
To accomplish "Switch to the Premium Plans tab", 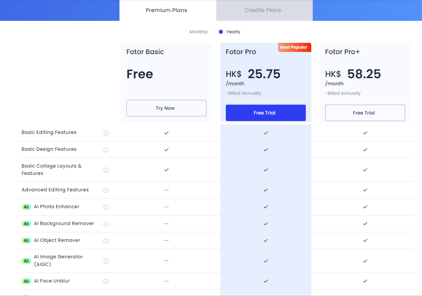I will tap(168, 10).
